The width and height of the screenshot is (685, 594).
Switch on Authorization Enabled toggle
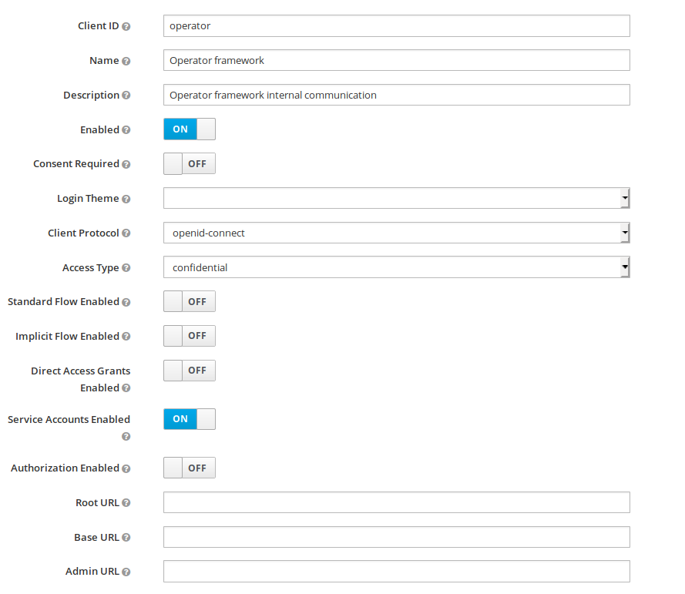click(190, 468)
